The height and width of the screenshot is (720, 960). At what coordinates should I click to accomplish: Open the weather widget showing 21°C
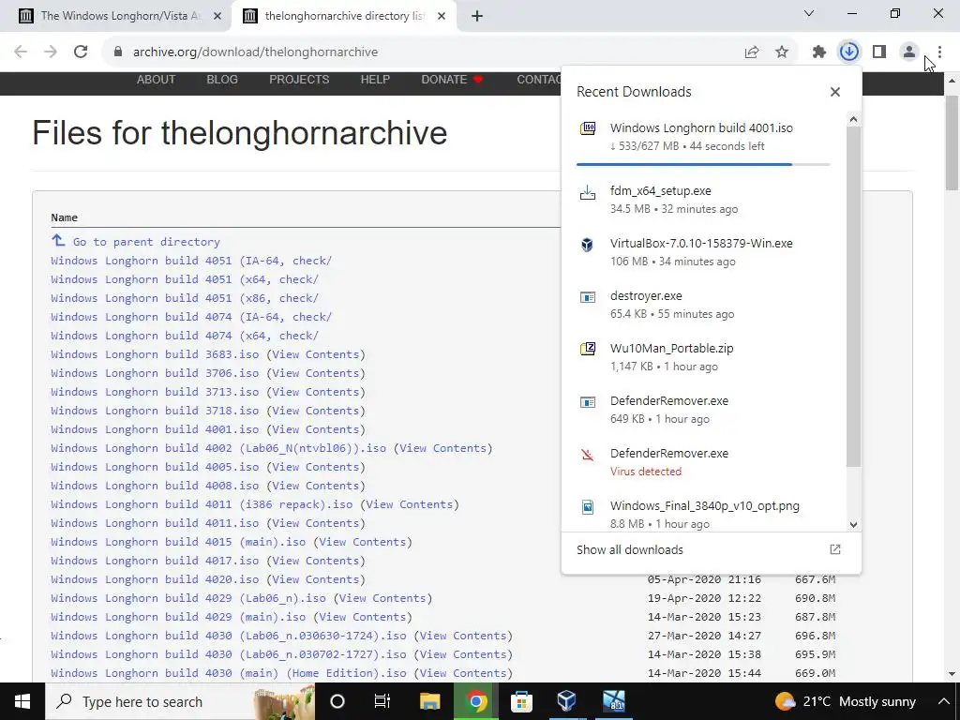pyautogui.click(x=845, y=701)
